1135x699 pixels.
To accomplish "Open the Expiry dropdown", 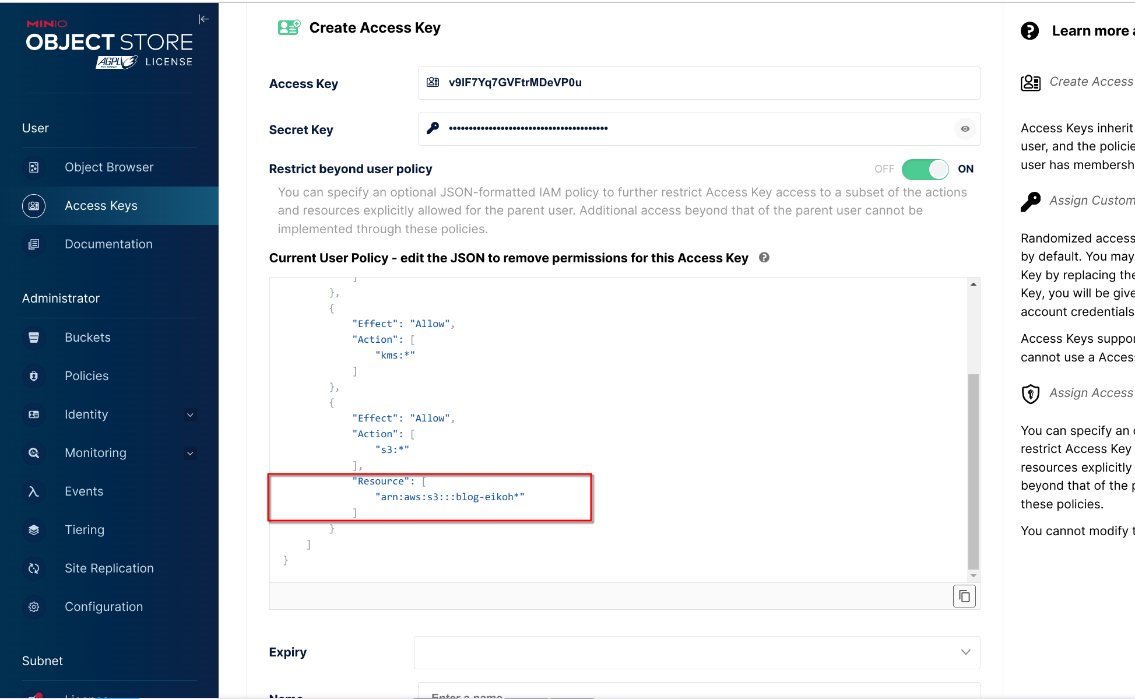I will [x=697, y=652].
